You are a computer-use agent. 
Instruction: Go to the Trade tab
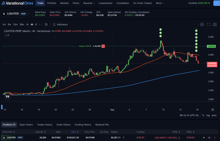[40, 3]
